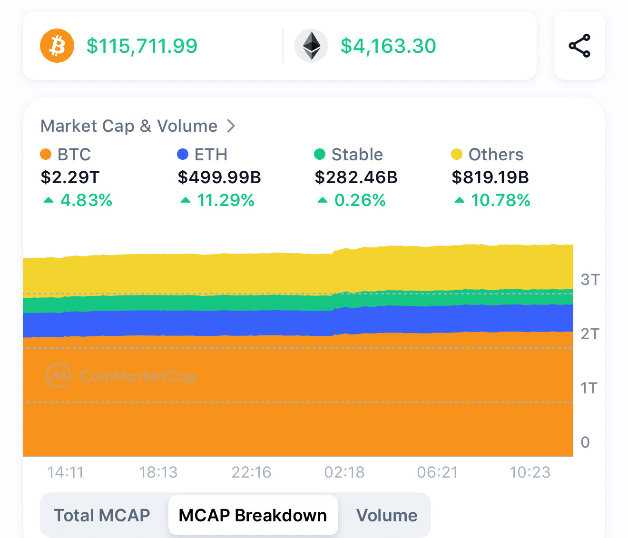Click the 02:18 time axis label
The height and width of the screenshot is (538, 628).
click(x=344, y=472)
